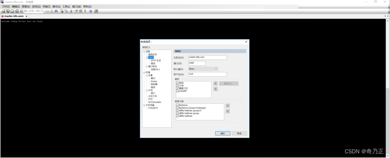The image size is (390, 158).
Task: Toggle the 密码 authentication checkbox
Action: pyautogui.click(x=177, y=83)
